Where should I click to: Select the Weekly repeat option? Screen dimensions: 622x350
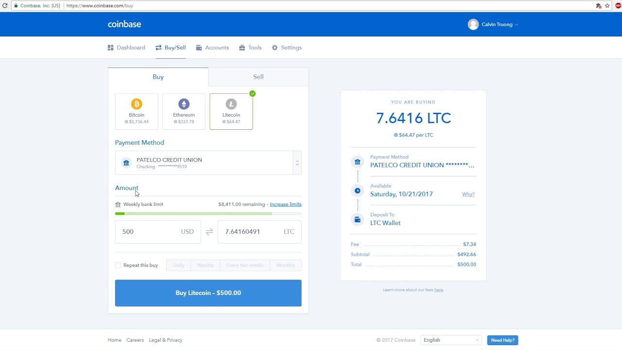pos(205,265)
